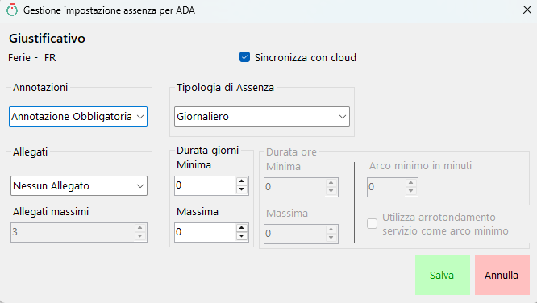Click inside Durata giorni Minima field

point(205,185)
